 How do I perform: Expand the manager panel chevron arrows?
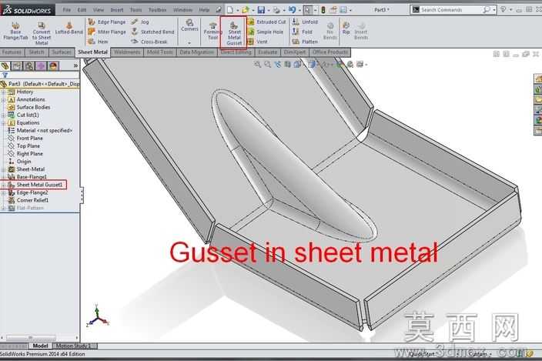click(x=75, y=65)
